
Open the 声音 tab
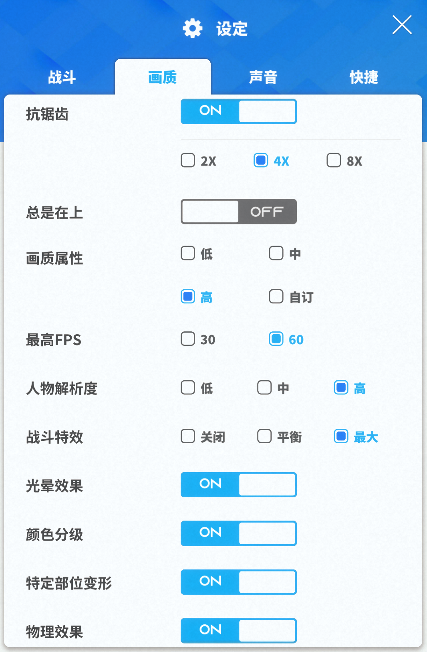263,77
